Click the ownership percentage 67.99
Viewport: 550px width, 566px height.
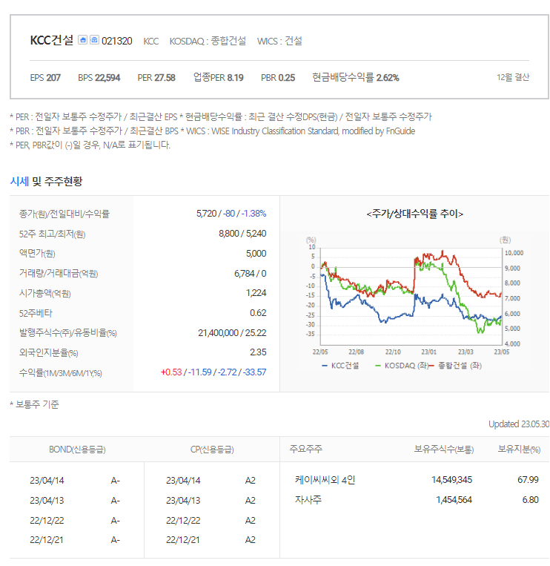point(528,480)
